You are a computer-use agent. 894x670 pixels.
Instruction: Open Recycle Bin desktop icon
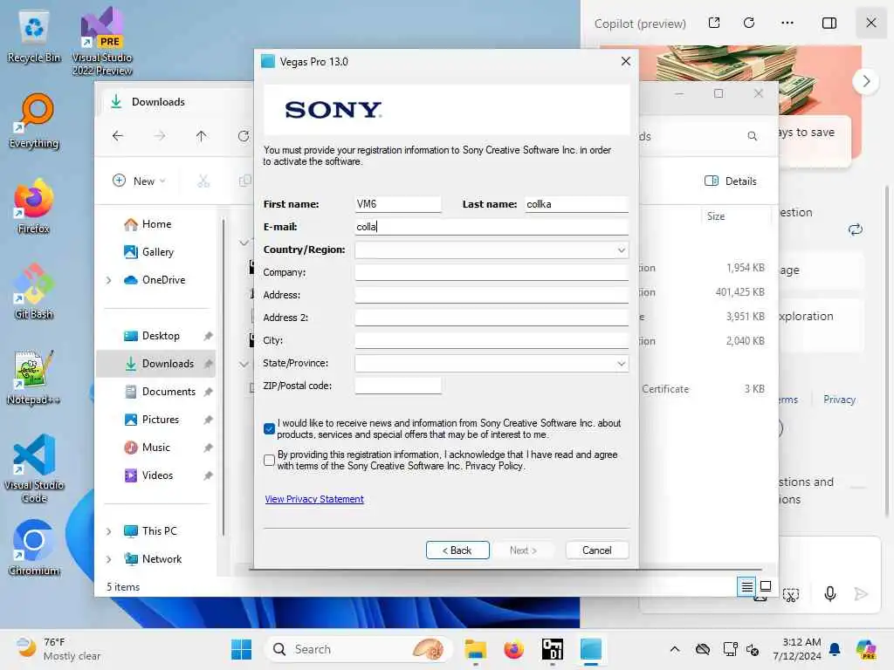pyautogui.click(x=34, y=37)
